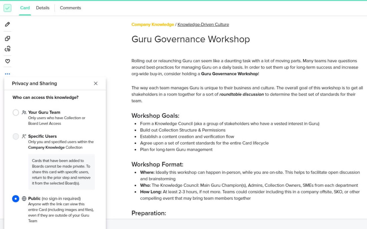
Task: Open more options with the ellipsis icon
Action: [x=7, y=74]
